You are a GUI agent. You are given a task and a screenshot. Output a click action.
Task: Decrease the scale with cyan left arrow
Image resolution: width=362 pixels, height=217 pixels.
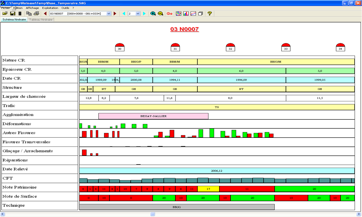pyautogui.click(x=124, y=14)
